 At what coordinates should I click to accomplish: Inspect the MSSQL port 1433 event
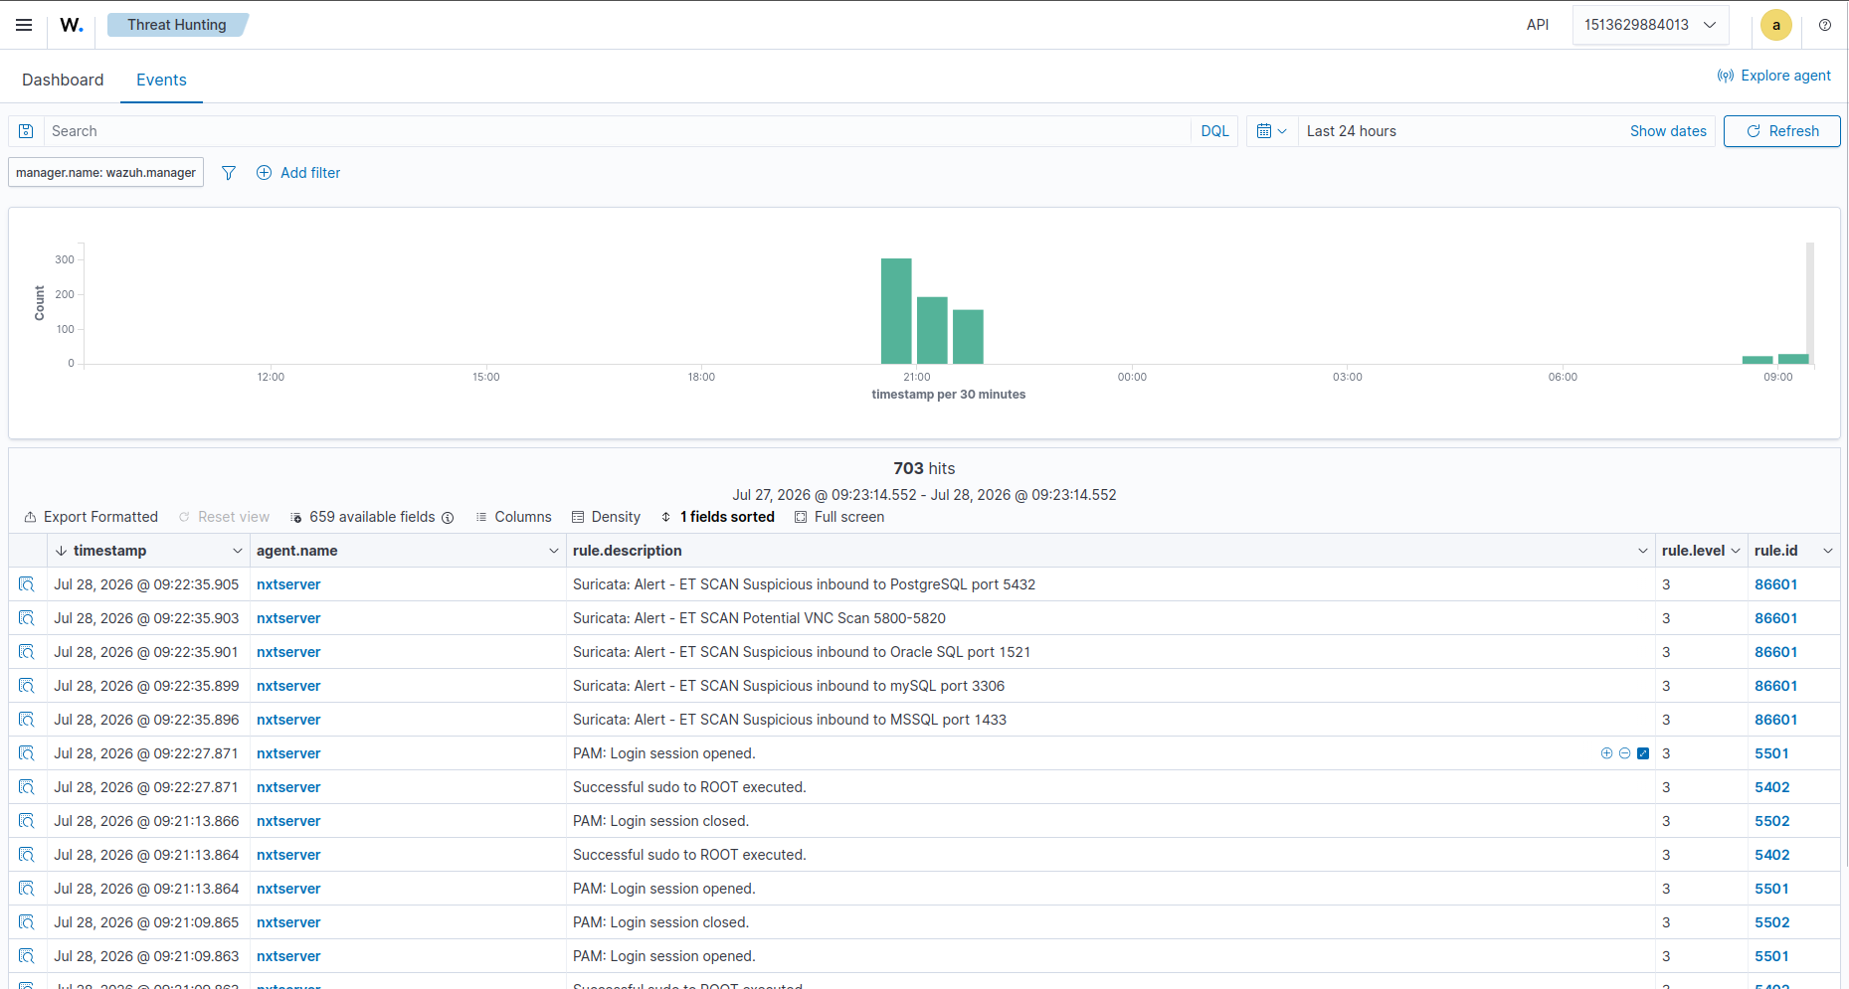pyautogui.click(x=27, y=720)
